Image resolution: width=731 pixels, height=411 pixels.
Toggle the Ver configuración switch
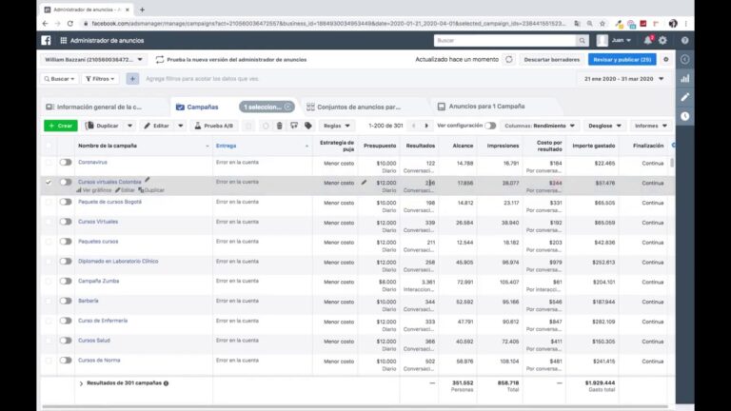pos(489,126)
